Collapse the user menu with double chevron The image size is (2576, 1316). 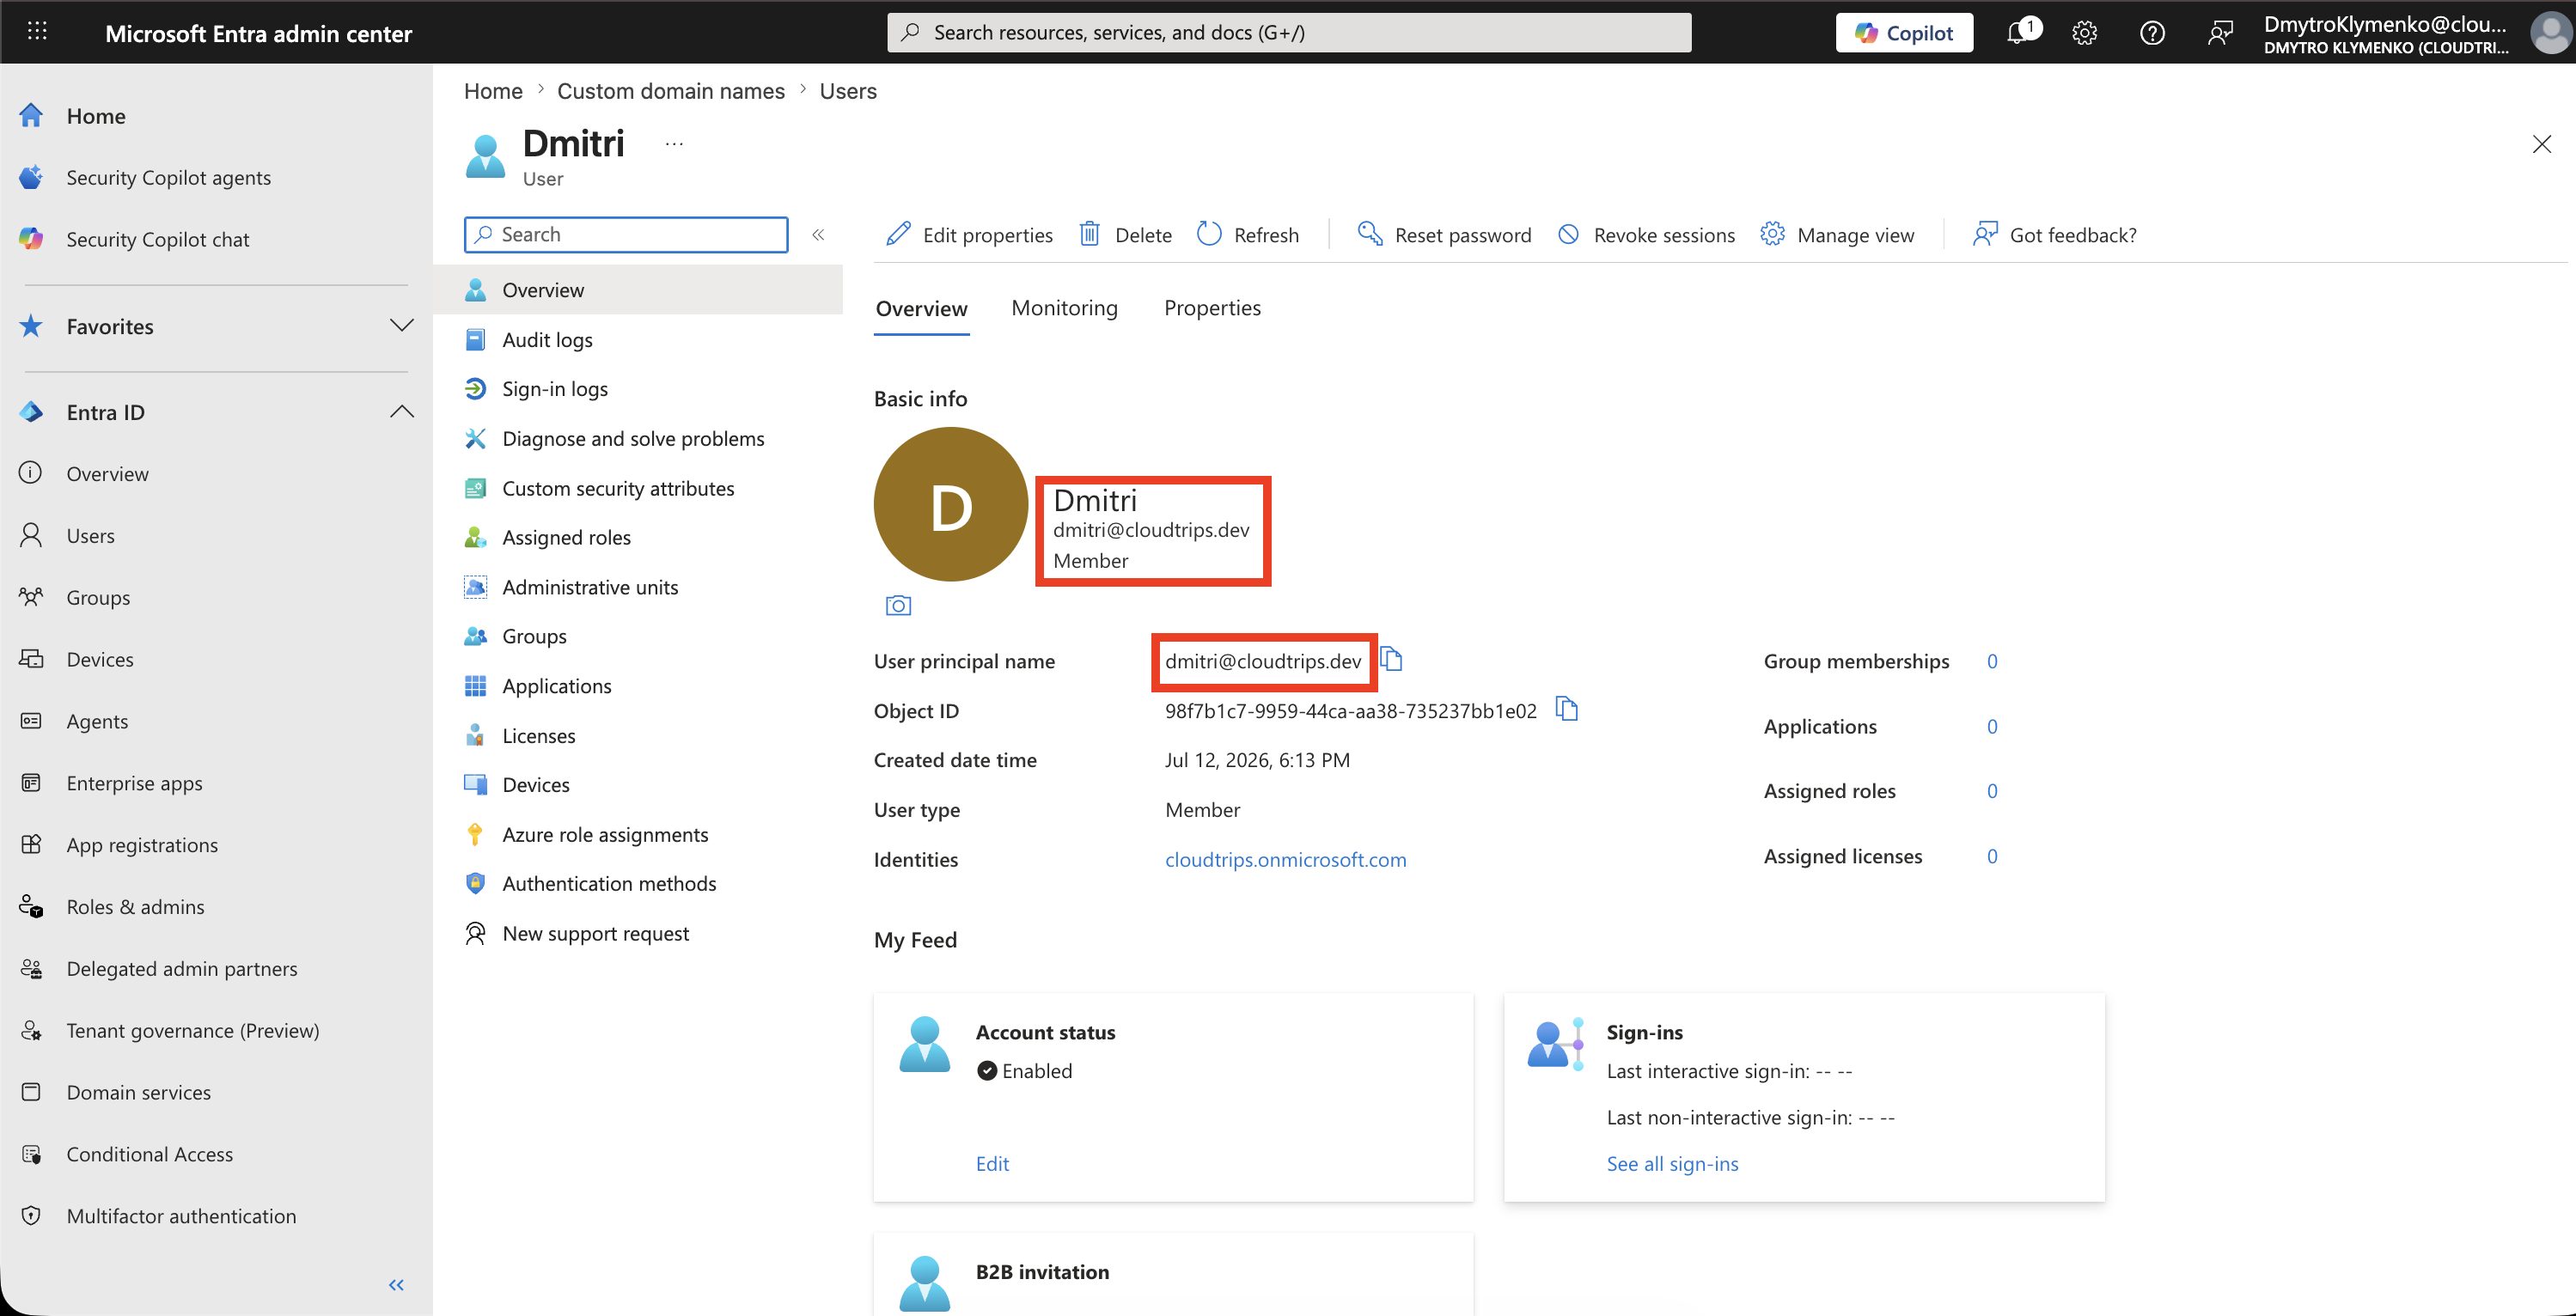818,234
